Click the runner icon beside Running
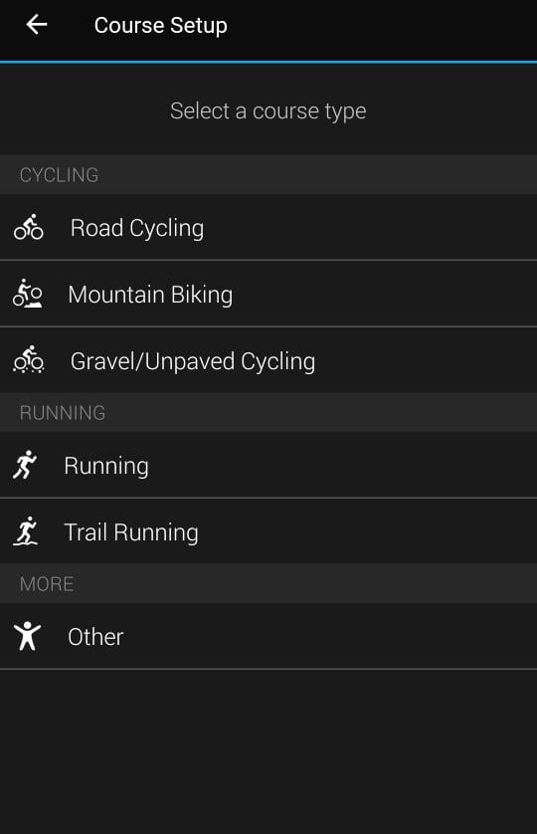This screenshot has height=834, width=537. pyautogui.click(x=25, y=465)
